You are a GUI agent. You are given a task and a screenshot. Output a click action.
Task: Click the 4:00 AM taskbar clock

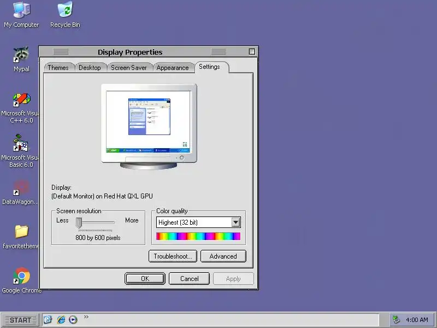417,320
